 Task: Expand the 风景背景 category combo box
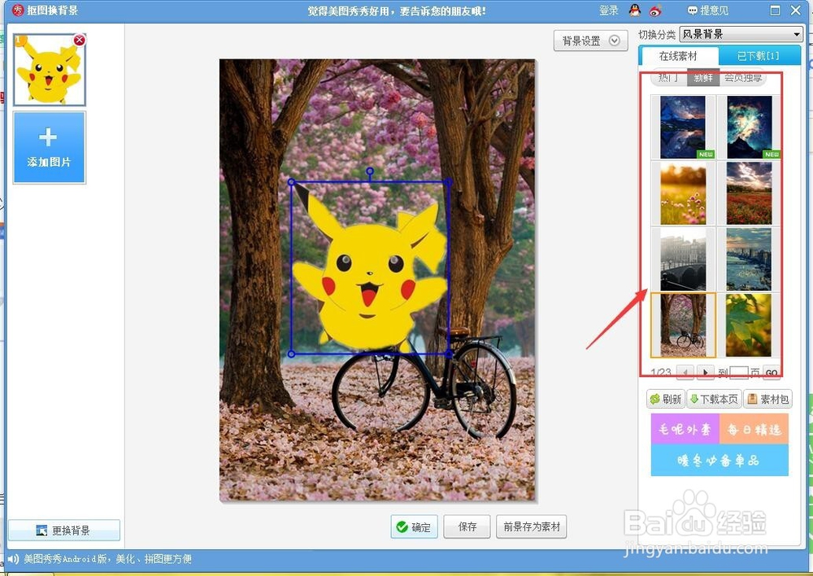[741, 34]
